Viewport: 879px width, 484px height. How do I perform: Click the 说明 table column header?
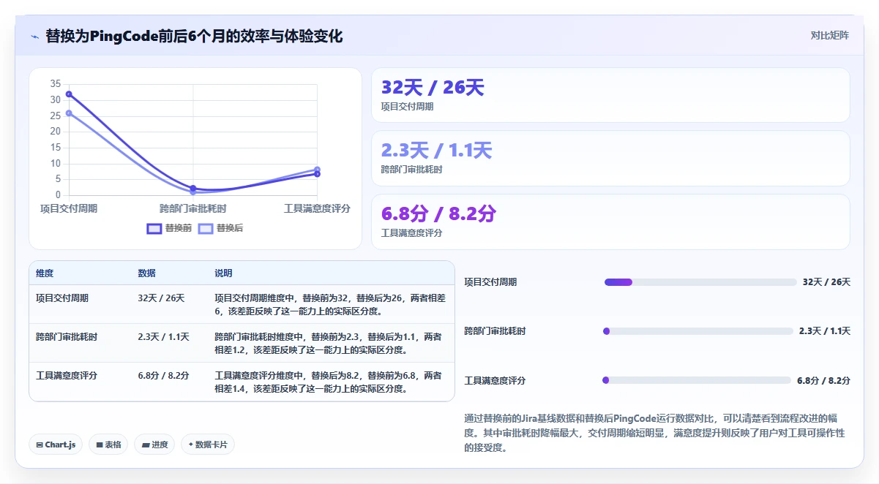(x=223, y=273)
